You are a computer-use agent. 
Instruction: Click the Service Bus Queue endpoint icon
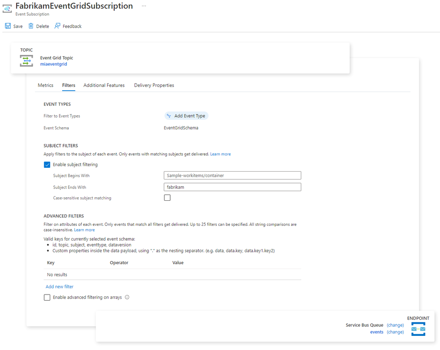coord(418,329)
